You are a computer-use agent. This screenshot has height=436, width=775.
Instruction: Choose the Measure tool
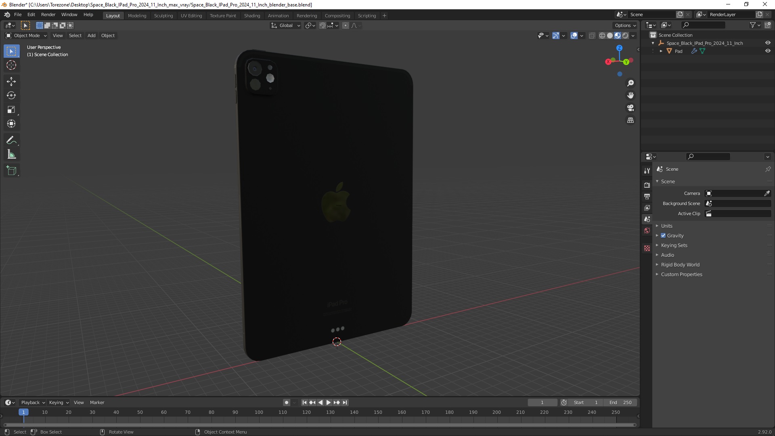11,155
